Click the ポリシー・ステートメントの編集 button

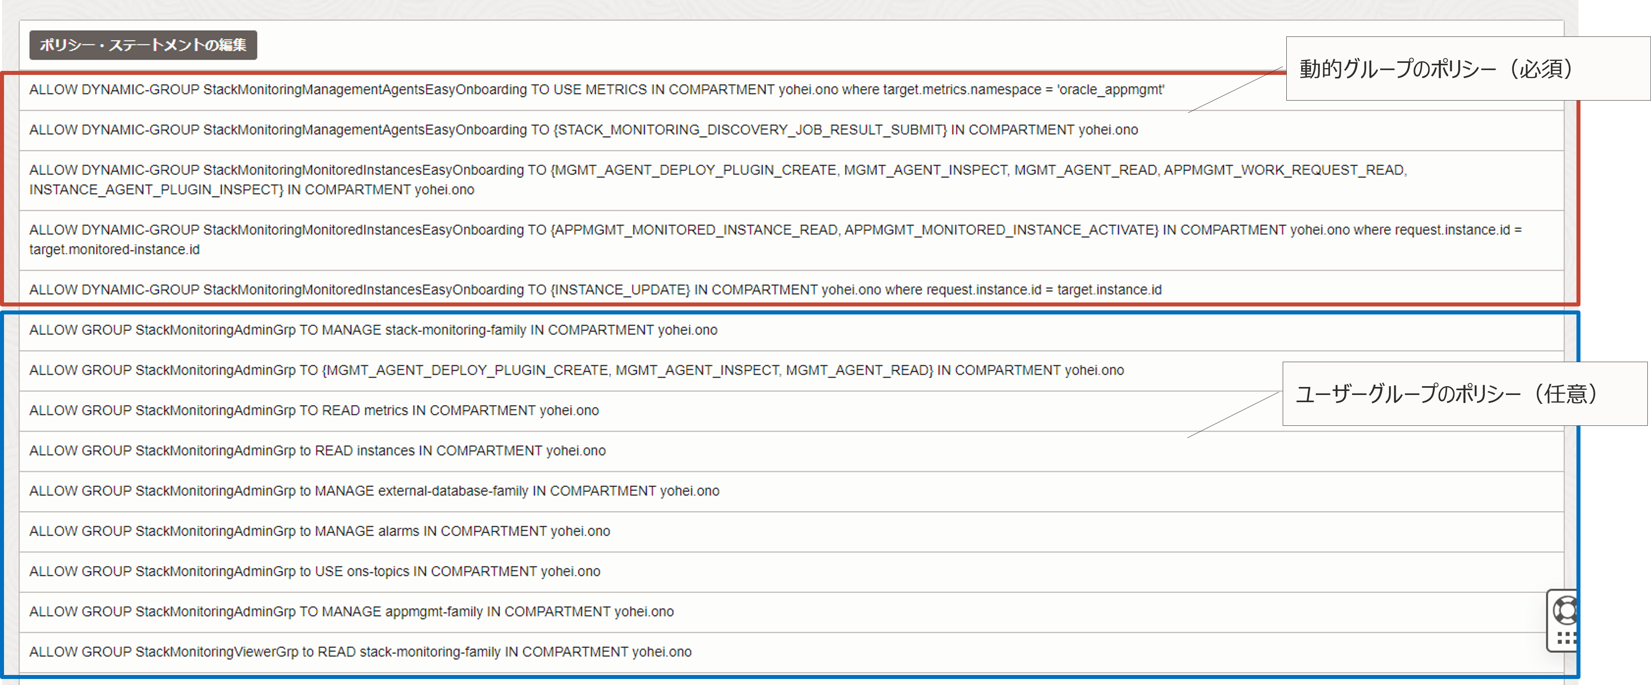[x=143, y=45]
